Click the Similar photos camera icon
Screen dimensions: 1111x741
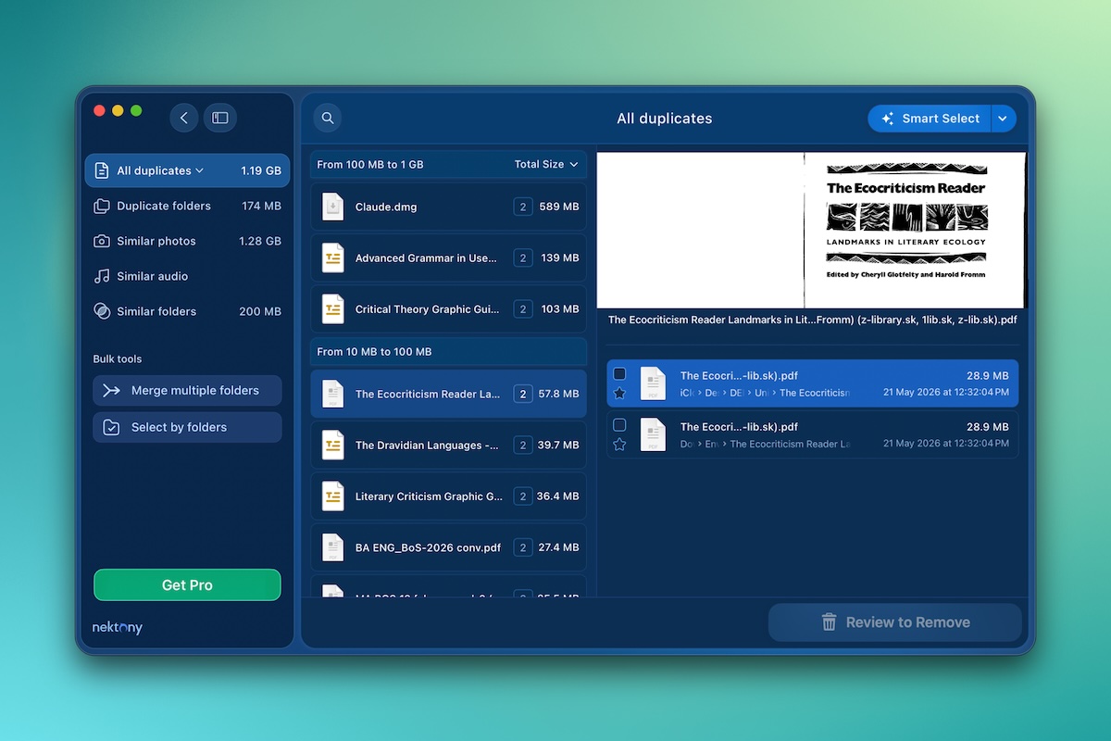(x=102, y=241)
